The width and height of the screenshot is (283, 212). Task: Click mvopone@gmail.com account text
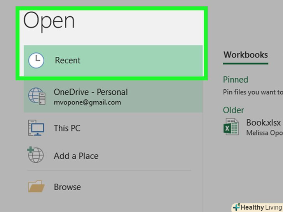tap(87, 103)
